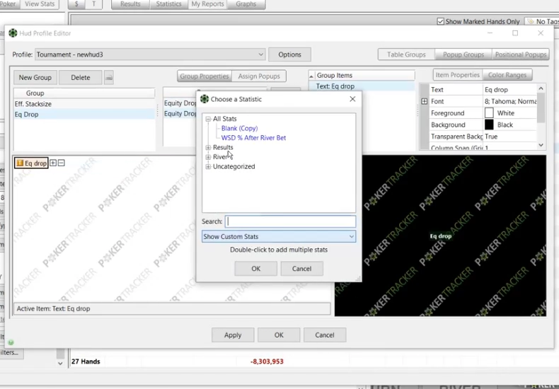Click Apply in Hud Profile Editor
The height and width of the screenshot is (389, 559).
(233, 335)
